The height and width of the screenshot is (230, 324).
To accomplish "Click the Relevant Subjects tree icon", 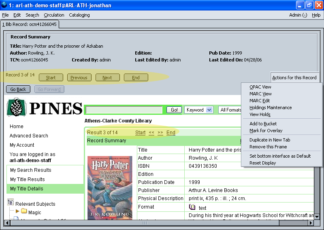I will [x=11, y=204].
